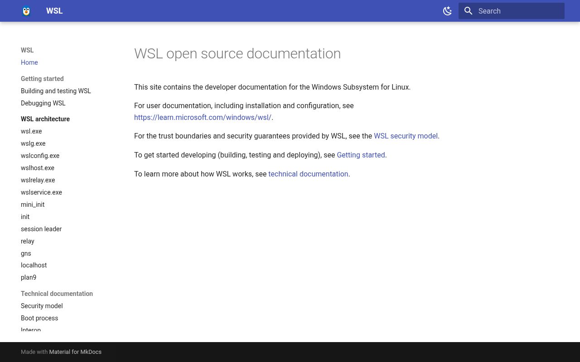Follow the WSL security model link
Viewport: 580px width, 362px height.
[406, 136]
